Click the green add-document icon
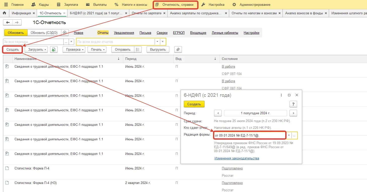Image resolution: width=367 pixels, height=192 pixels. [54, 50]
